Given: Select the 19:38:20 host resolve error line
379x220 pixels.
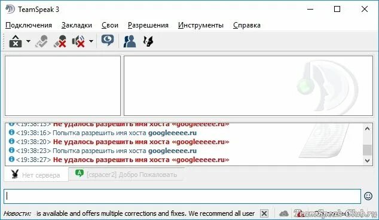Looking at the screenshot, I should click(x=141, y=142).
